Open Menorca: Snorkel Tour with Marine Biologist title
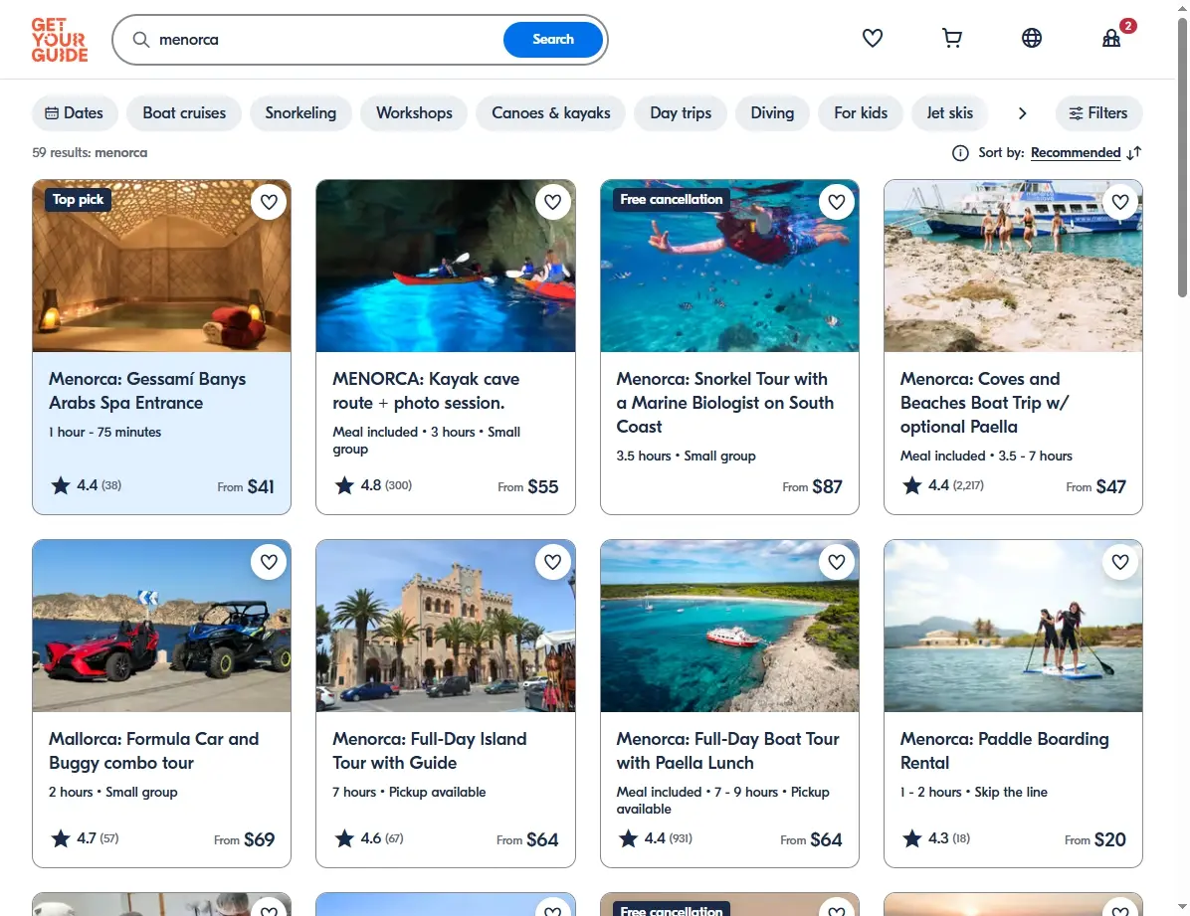1190x916 pixels. click(x=724, y=402)
